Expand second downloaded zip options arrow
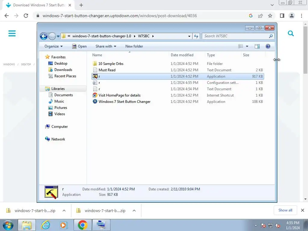 [134, 211]
